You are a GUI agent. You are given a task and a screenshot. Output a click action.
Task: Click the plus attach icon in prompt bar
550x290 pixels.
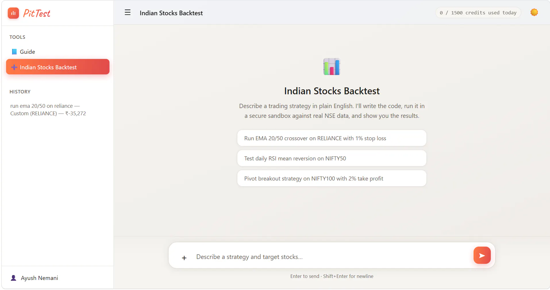pos(184,258)
